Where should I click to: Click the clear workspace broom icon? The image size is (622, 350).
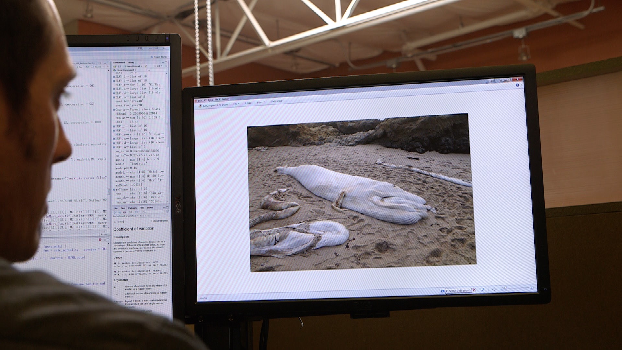point(146,66)
